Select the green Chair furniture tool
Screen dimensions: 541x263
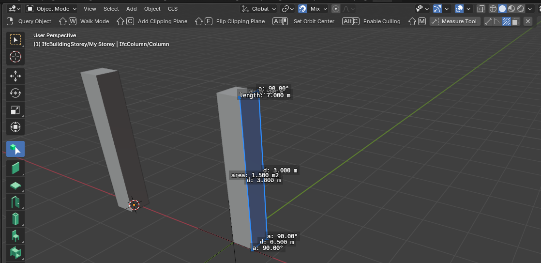pyautogui.click(x=15, y=236)
